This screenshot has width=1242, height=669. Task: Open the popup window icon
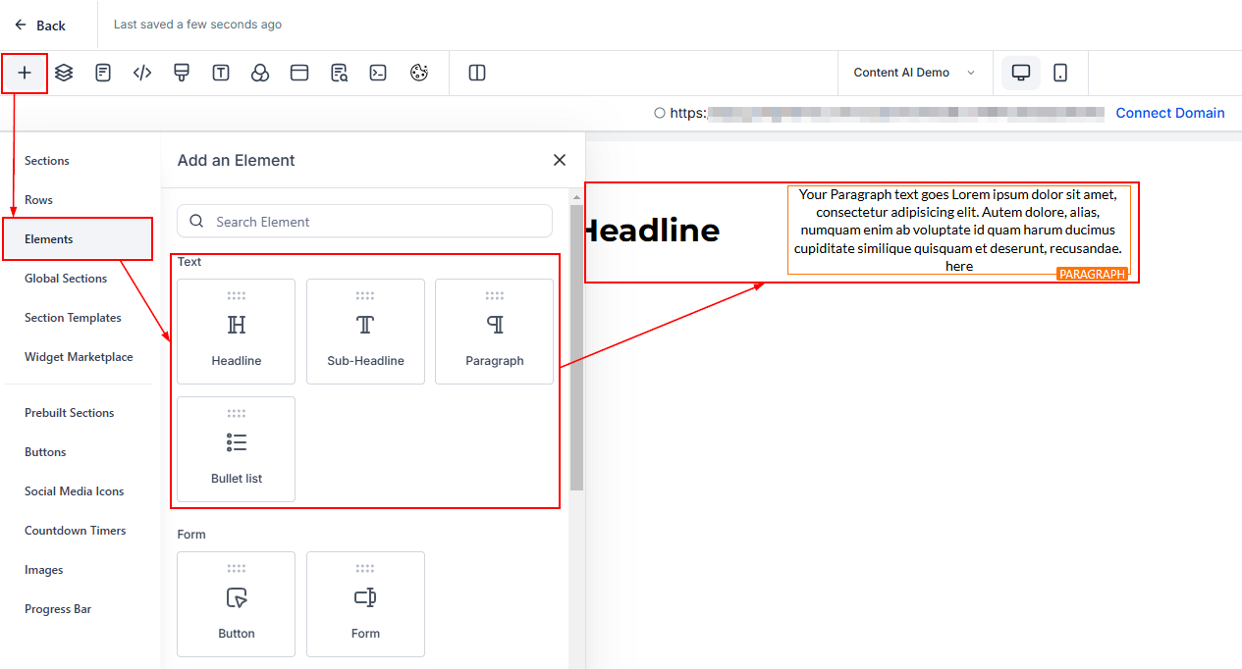click(x=299, y=73)
